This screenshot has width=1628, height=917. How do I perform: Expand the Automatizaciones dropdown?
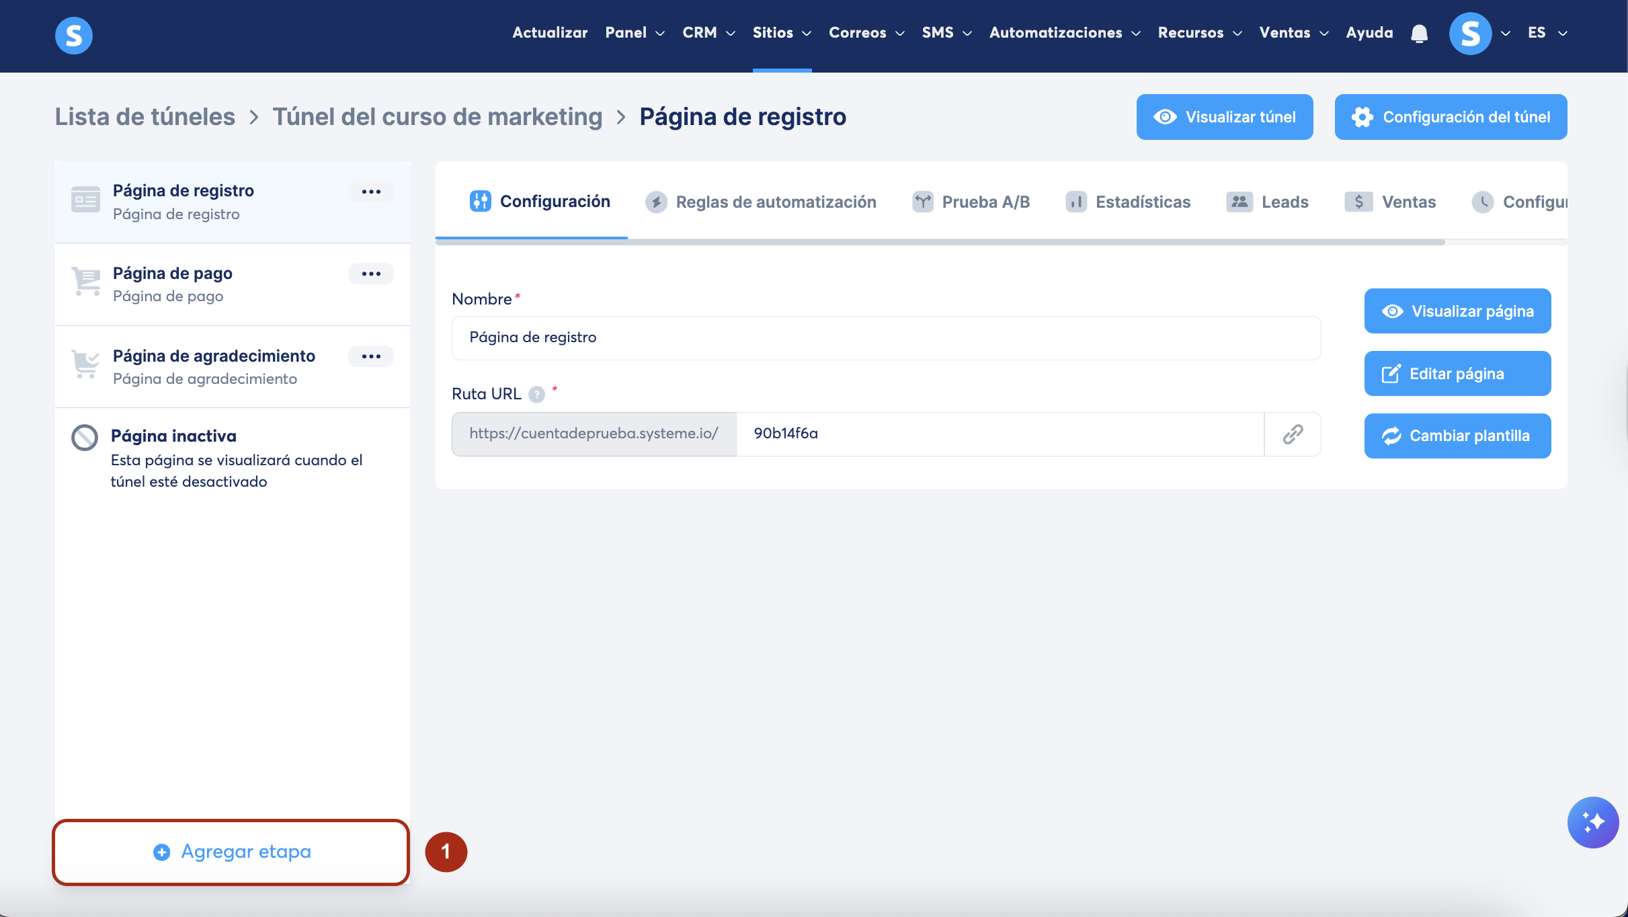(x=1064, y=33)
